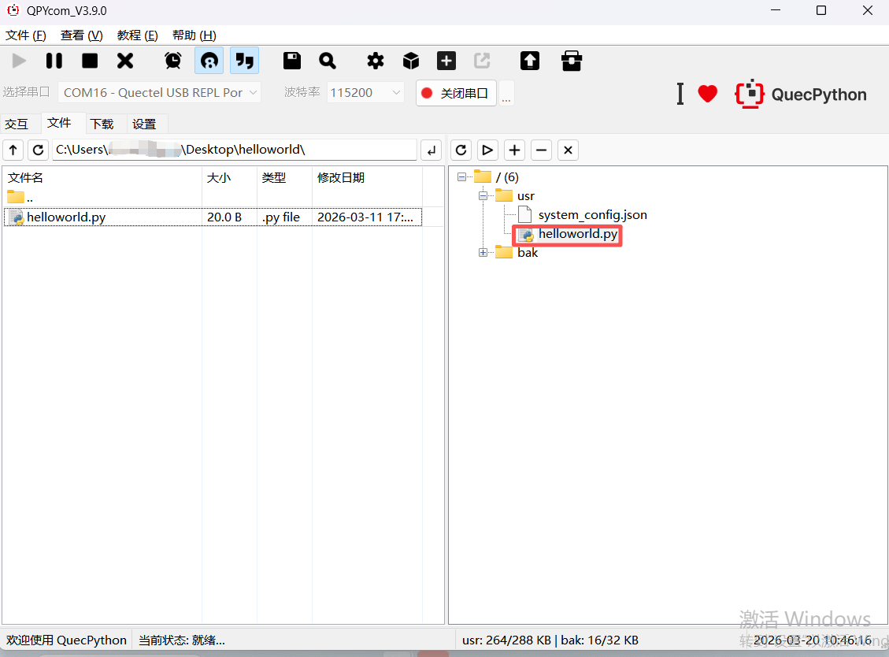Click the floppy disk save icon
Image resolution: width=889 pixels, height=657 pixels.
point(292,61)
